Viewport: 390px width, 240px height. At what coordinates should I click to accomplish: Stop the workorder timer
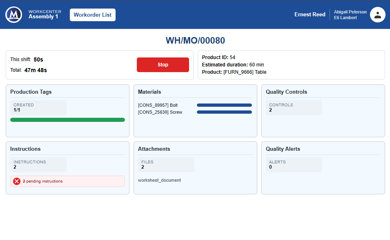pyautogui.click(x=163, y=65)
